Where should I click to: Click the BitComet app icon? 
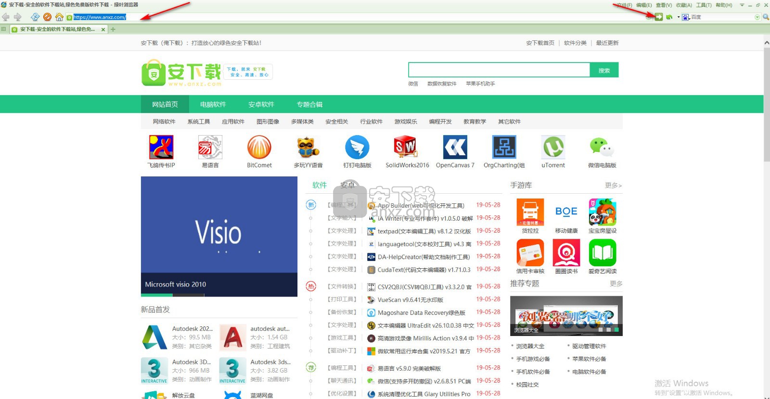(259, 147)
